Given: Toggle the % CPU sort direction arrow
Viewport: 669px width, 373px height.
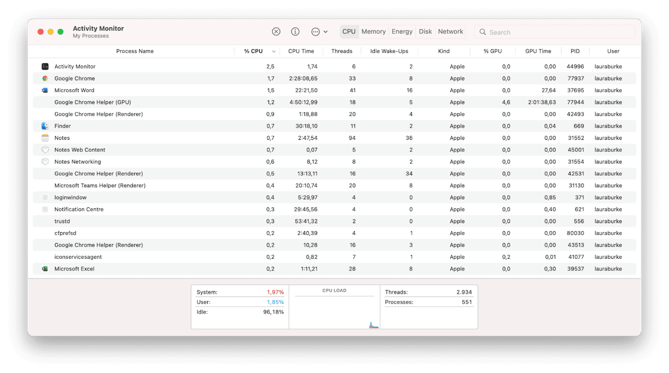Looking at the screenshot, I should (x=274, y=51).
